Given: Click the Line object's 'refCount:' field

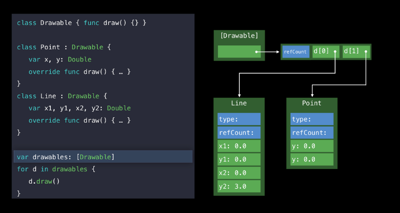Looking at the screenshot, I should coord(239,132).
